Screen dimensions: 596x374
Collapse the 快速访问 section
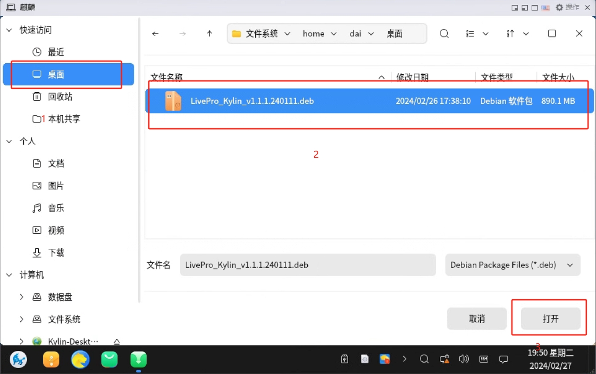click(9, 30)
